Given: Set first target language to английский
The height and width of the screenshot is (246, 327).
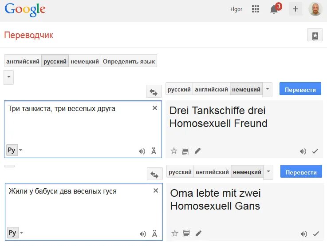Looking at the screenshot, I should tap(211, 89).
